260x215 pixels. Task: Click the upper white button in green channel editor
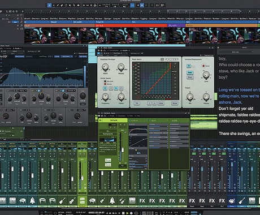coord(108,160)
